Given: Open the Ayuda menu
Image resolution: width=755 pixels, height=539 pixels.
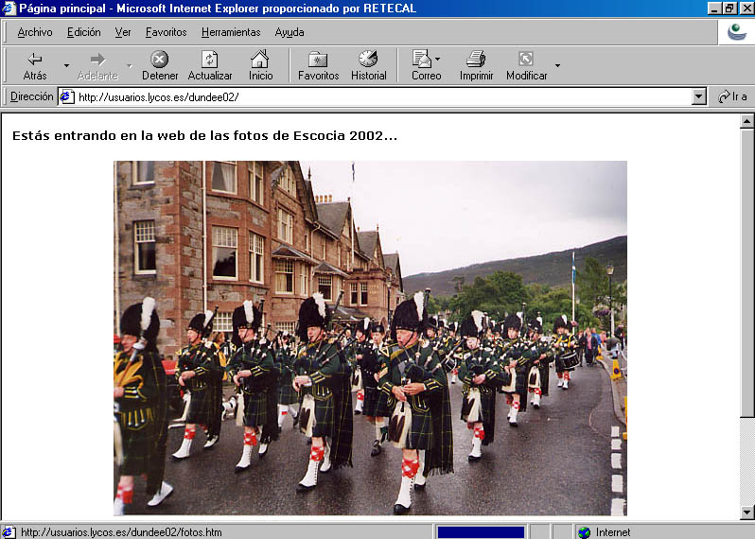Looking at the screenshot, I should pyautogui.click(x=290, y=32).
